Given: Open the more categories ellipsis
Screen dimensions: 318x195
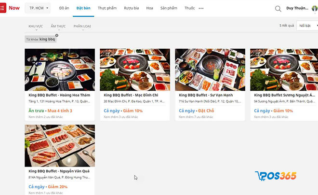Looking at the screenshot, I should (x=201, y=8).
